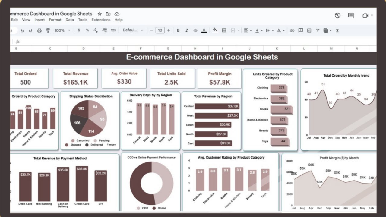Toggle bold formatting
Viewport: 386px width, 217px height.
[x=178, y=30]
